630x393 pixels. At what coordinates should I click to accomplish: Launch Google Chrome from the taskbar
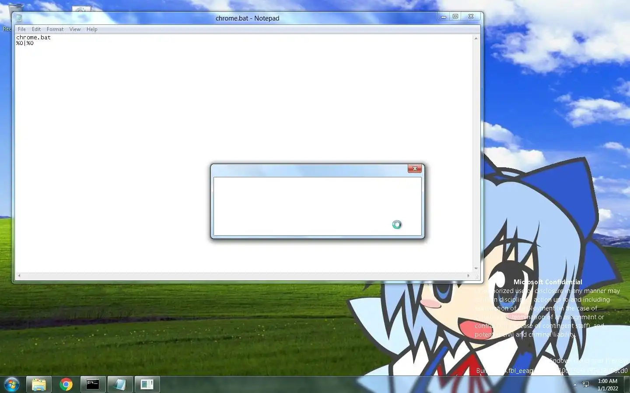pos(66,384)
